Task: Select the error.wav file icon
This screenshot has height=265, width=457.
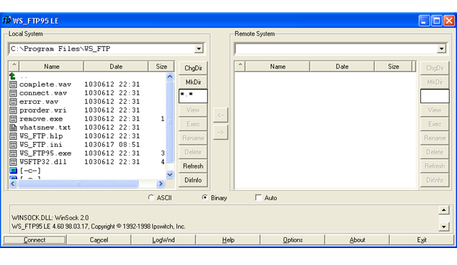Action: [x=13, y=102]
